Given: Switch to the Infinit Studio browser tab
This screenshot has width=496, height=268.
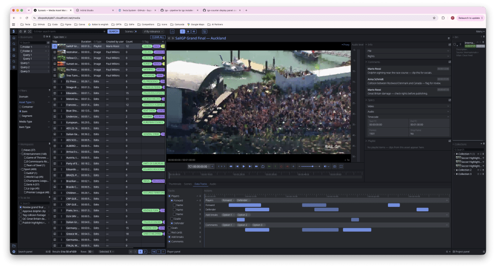Looking at the screenshot, I should pos(95,11).
